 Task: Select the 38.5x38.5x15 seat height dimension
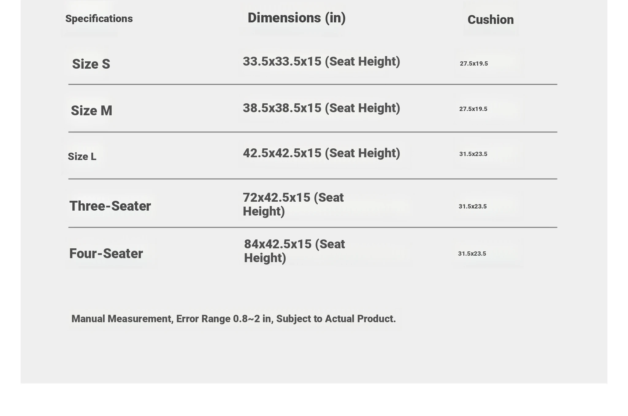(x=321, y=108)
